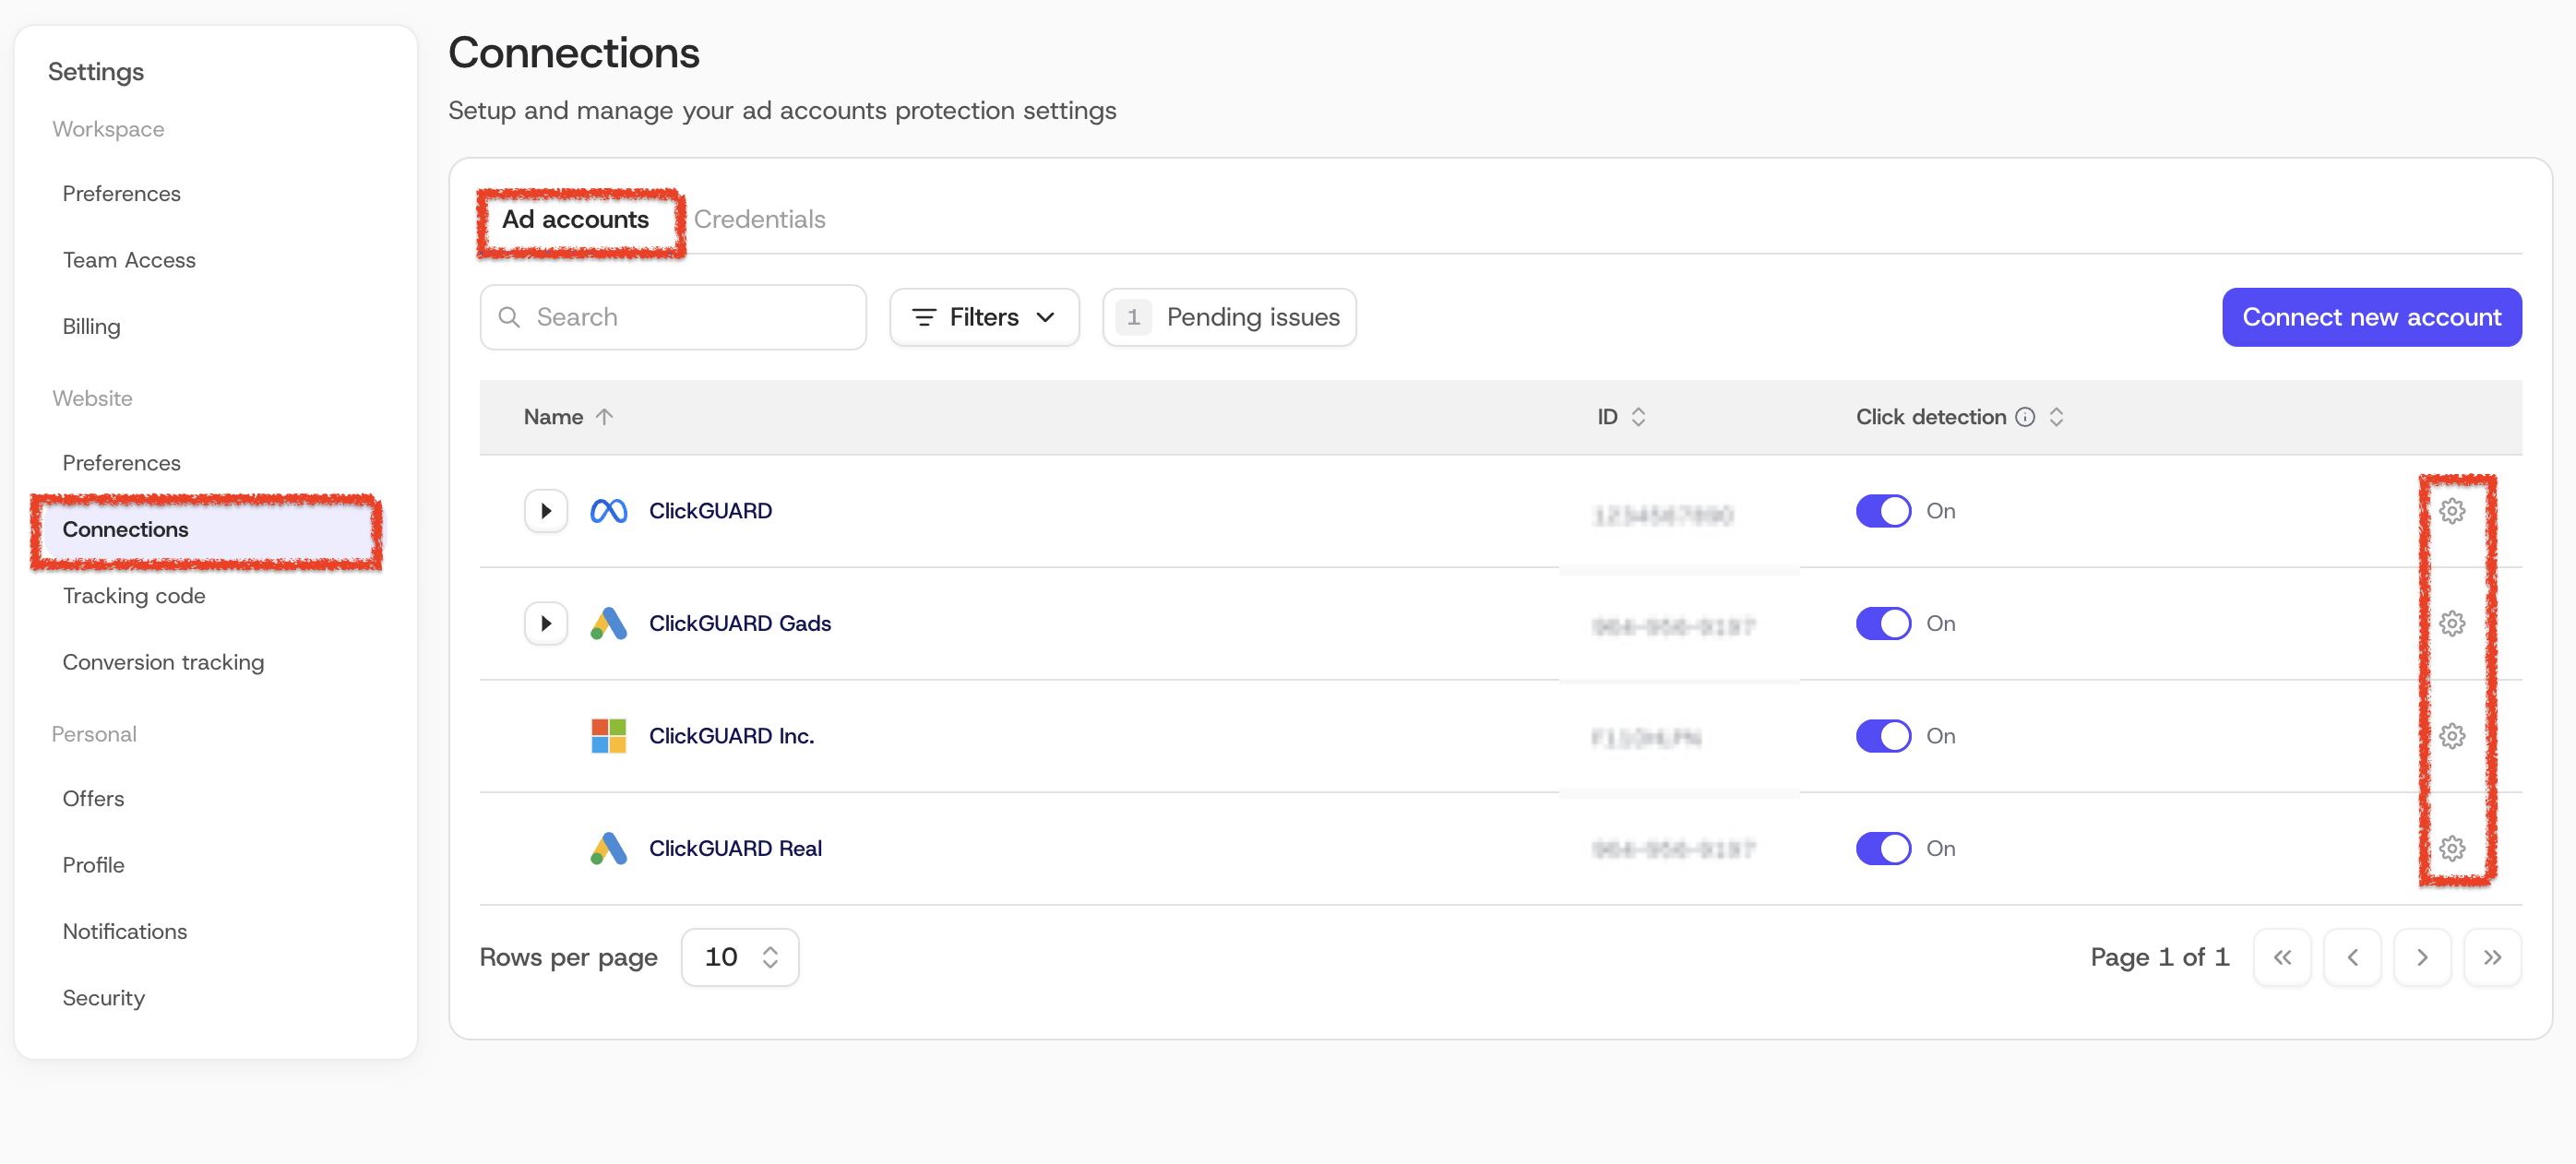Click Connect new account button

[x=2371, y=318]
